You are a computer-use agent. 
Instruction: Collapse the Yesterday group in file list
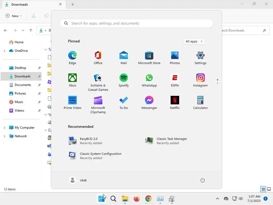tap(46, 115)
